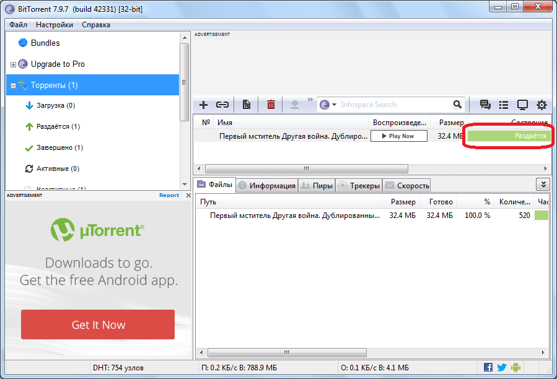Click the file's green pieces bar
Viewport: 557px width, 379px height.
(x=542, y=216)
